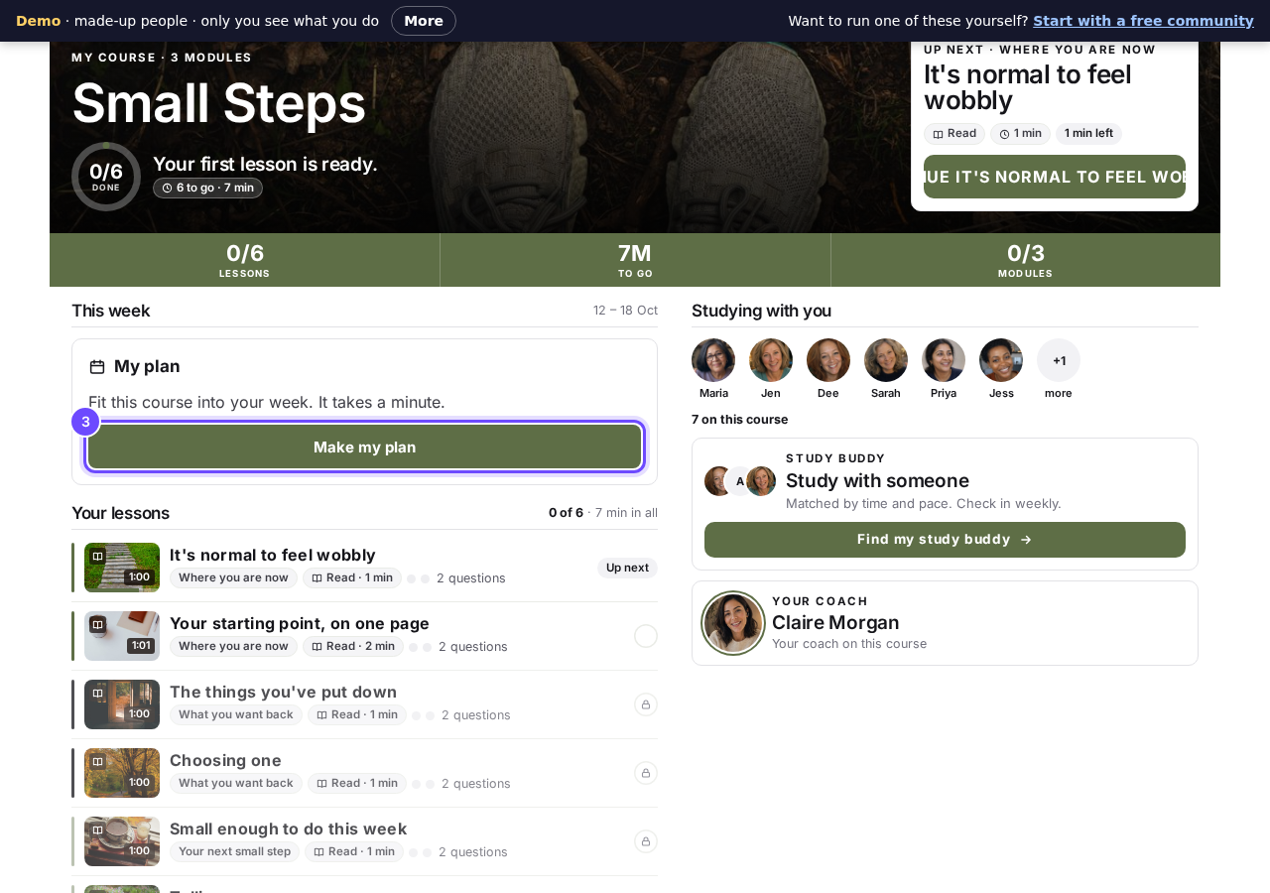Click thumbnail of Small enough to do this week
This screenshot has height=893, width=1270.
coord(122,841)
